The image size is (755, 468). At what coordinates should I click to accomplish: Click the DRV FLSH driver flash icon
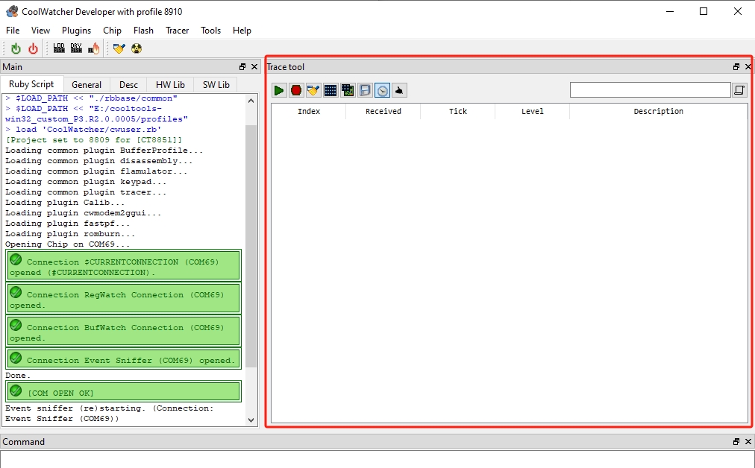pos(76,48)
